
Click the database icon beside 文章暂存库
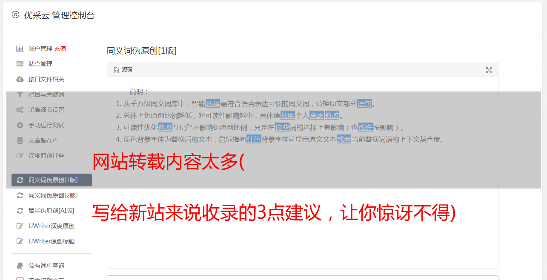pyautogui.click(x=20, y=140)
